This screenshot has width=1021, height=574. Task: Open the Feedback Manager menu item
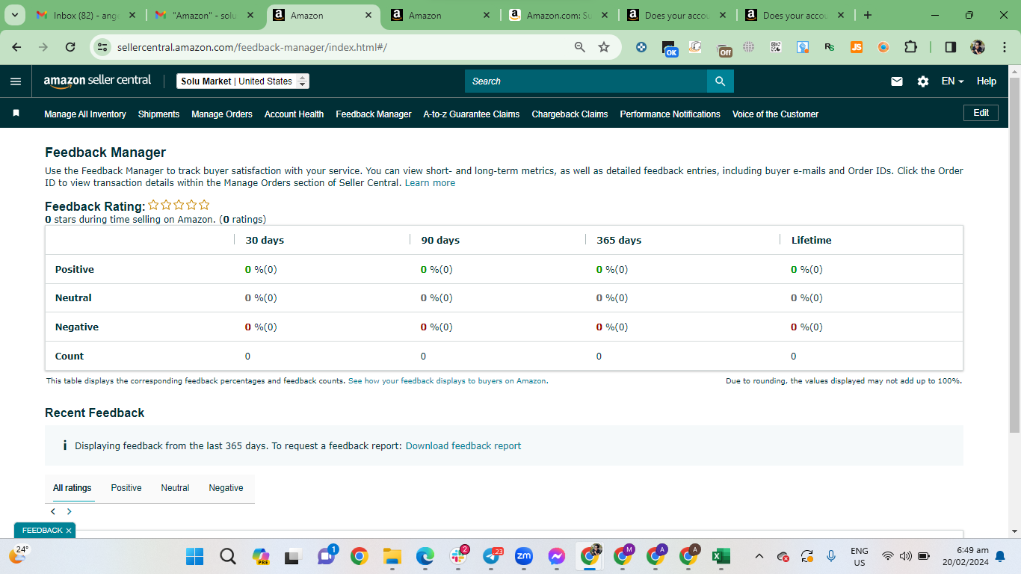coord(374,114)
